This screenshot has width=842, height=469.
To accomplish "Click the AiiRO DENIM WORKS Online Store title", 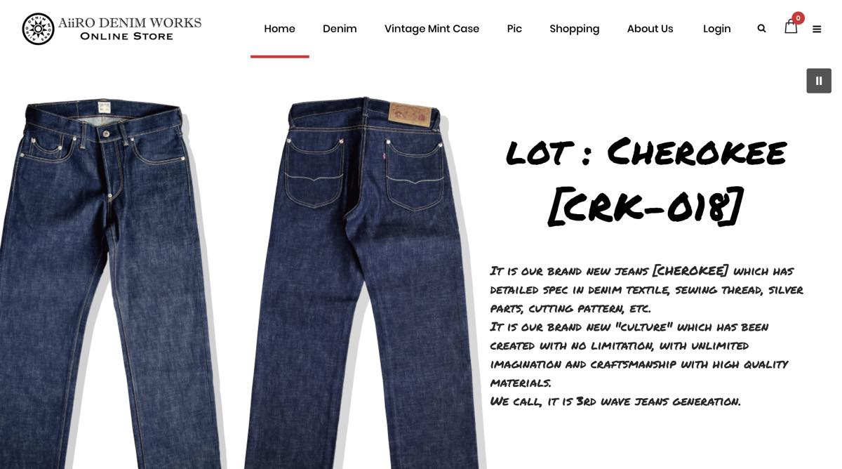I will [x=130, y=29].
